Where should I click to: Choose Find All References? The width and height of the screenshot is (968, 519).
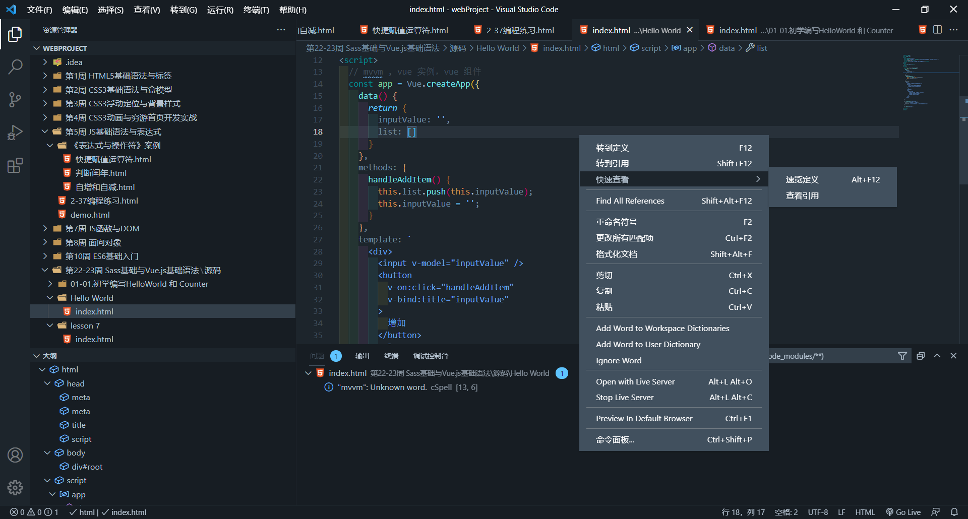(x=674, y=201)
